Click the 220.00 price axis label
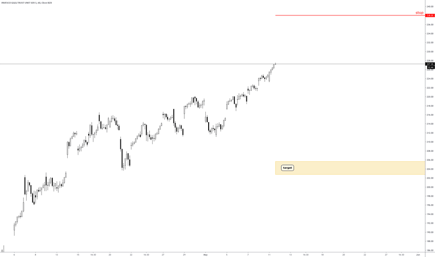 tap(430, 97)
